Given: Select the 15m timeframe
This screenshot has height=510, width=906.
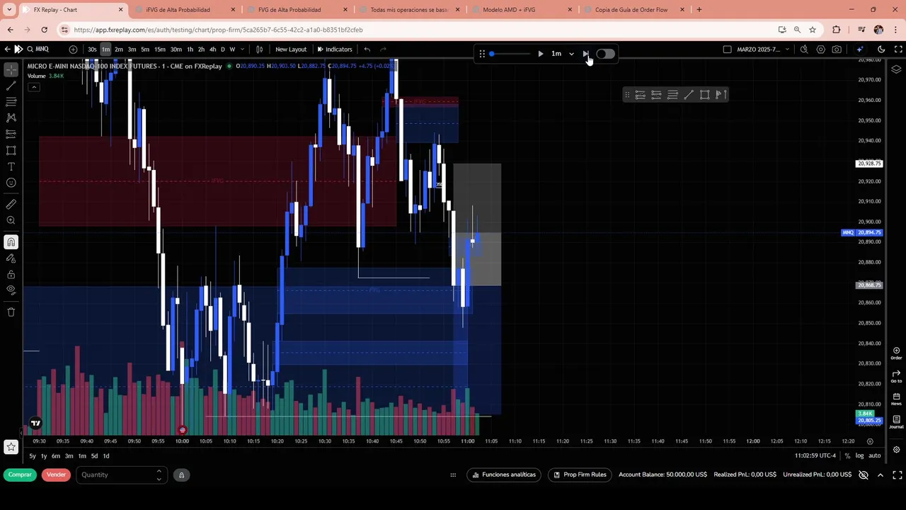Looking at the screenshot, I should pyautogui.click(x=160, y=50).
